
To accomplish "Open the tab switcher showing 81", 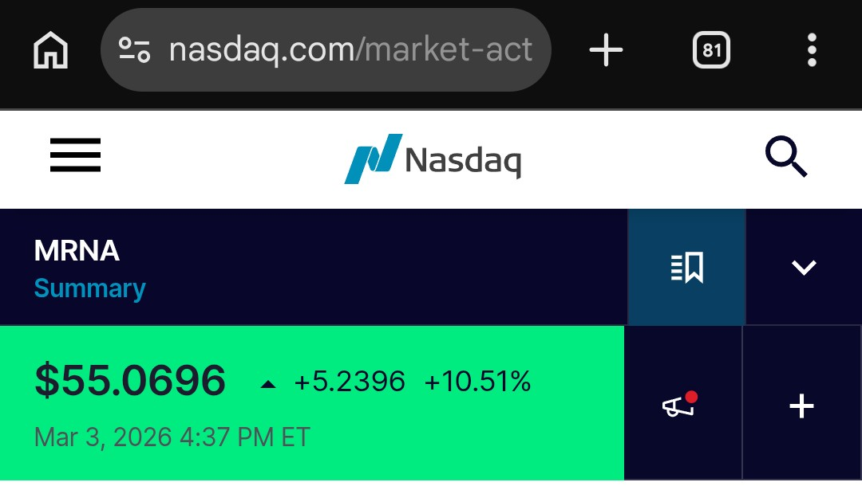I will point(711,51).
